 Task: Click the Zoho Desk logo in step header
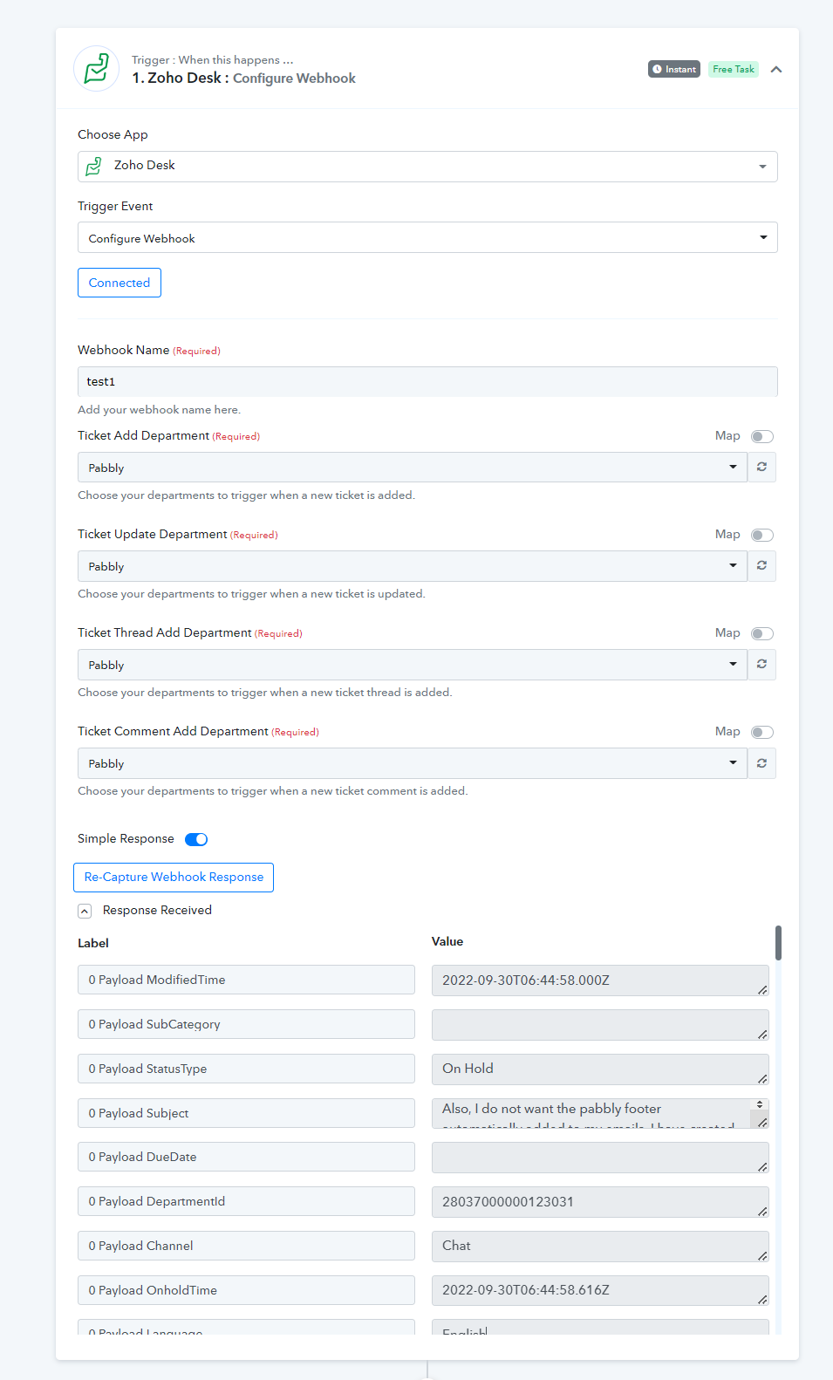(97, 69)
